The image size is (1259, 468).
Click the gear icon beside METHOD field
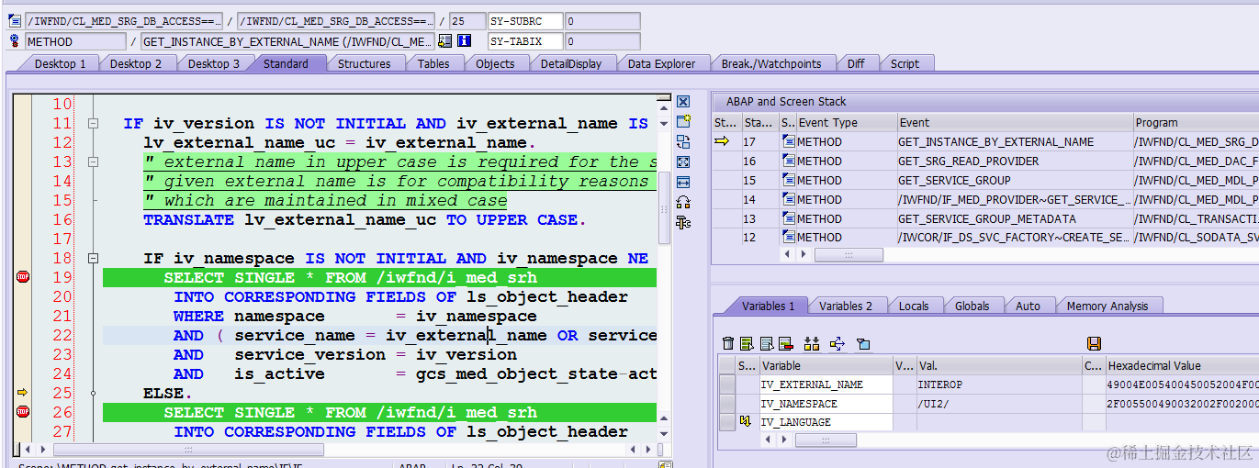(15, 41)
